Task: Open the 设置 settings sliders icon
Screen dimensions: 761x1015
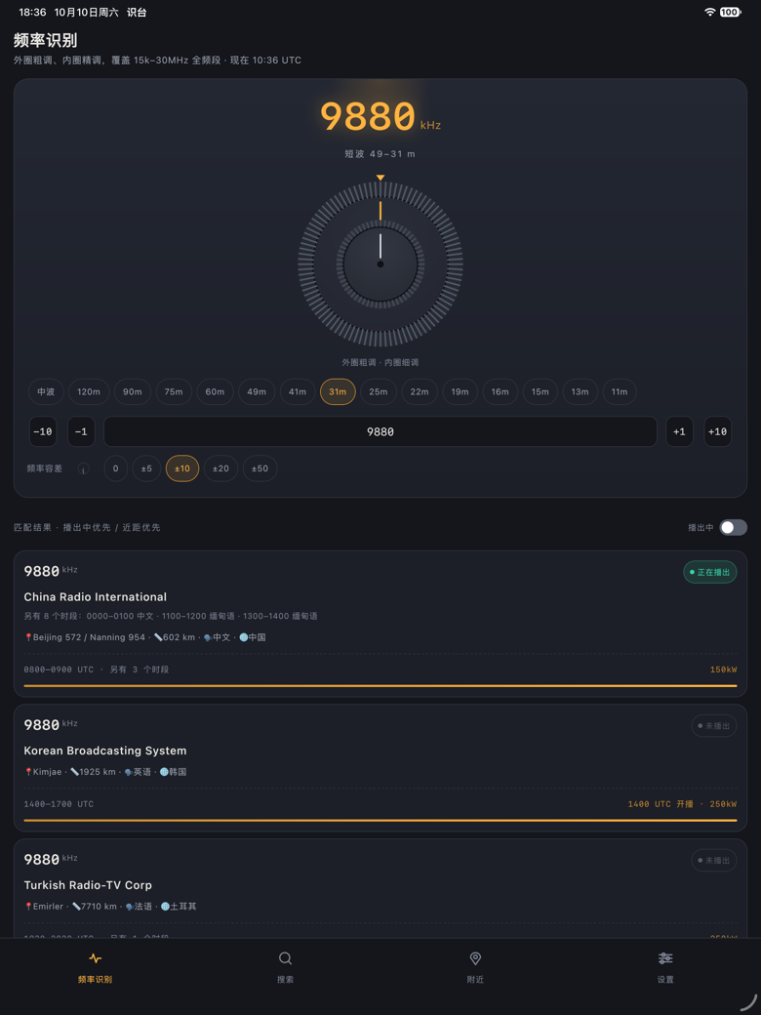Action: coord(665,958)
